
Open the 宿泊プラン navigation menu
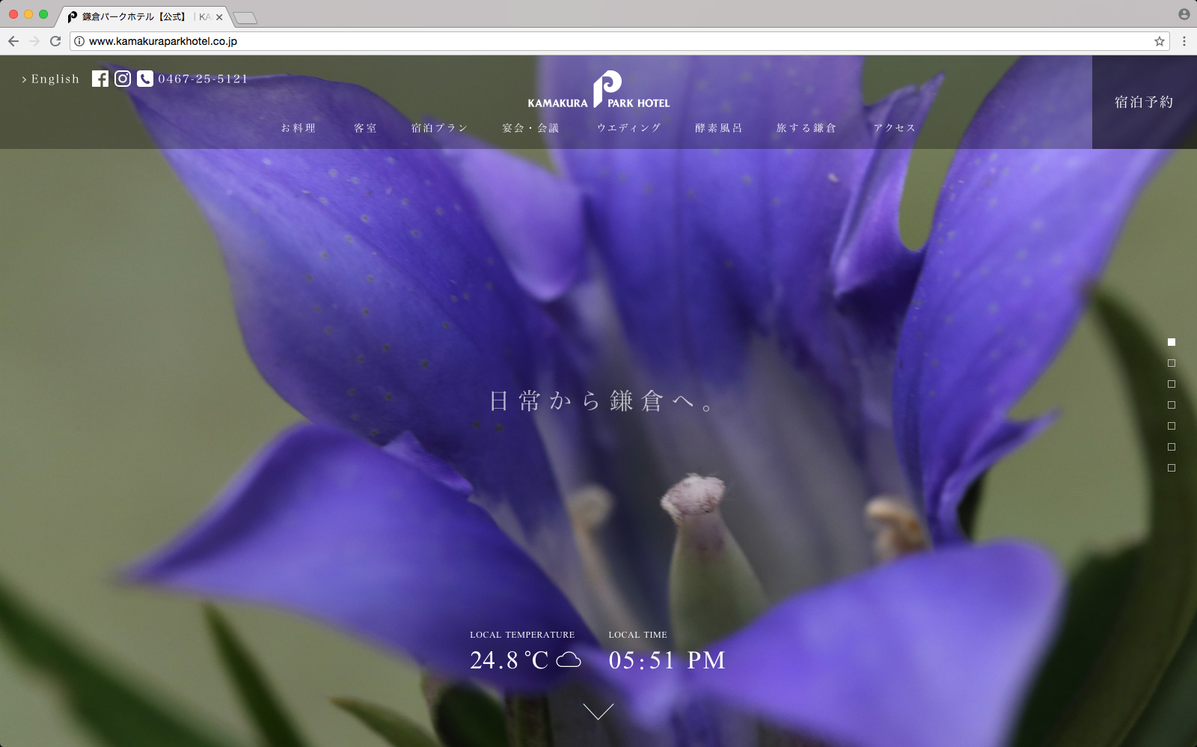click(439, 128)
